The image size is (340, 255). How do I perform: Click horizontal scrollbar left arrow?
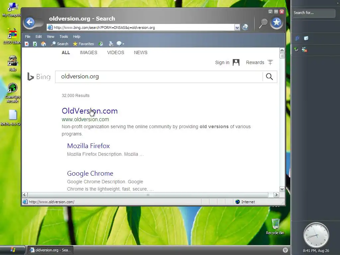pos(25,195)
